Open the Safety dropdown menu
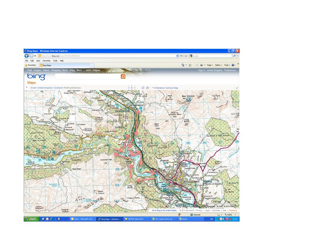 tap(219, 65)
